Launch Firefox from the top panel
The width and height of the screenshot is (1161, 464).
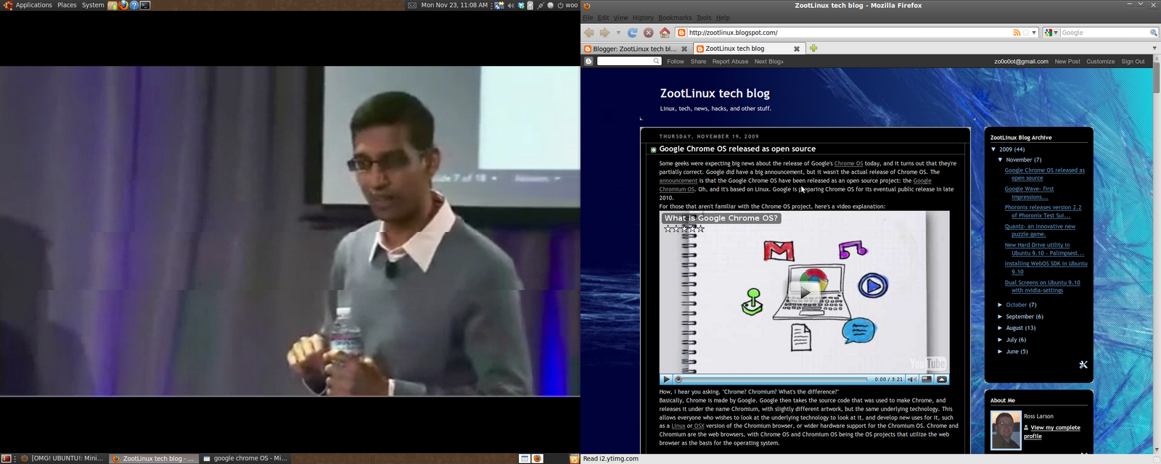click(123, 5)
